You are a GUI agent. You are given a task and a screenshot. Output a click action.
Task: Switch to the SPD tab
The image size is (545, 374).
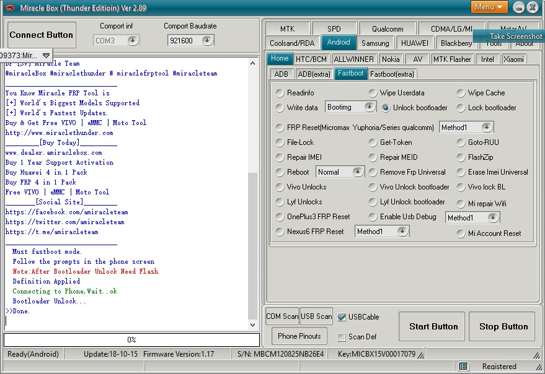click(x=334, y=29)
